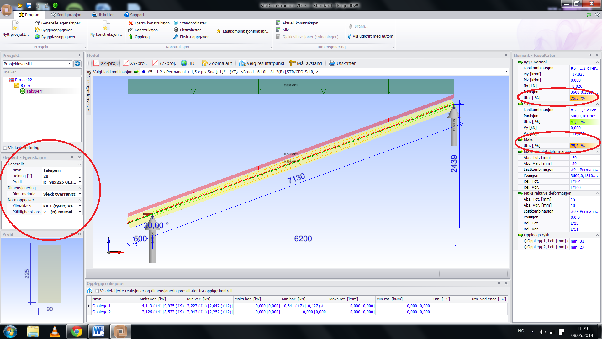Open Valgt lastkombinasjon dropdown
The image size is (602, 339).
pyautogui.click(x=506, y=72)
